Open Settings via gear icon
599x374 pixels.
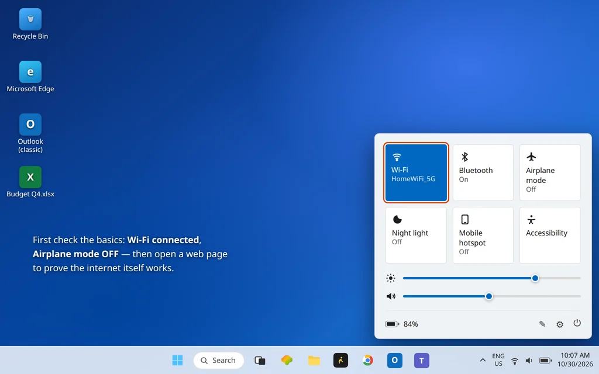coord(560,324)
